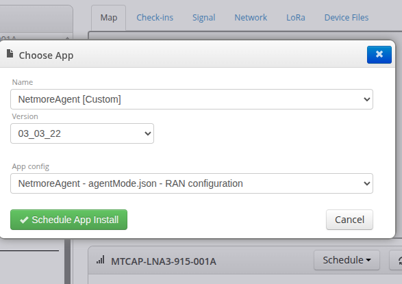Click the Cancel button
This screenshot has height=284, width=402.
click(349, 220)
